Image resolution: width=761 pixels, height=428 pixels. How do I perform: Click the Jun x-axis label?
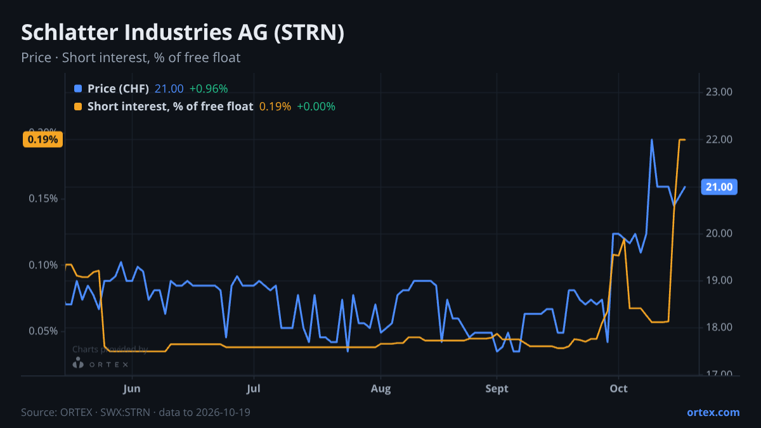coord(132,388)
